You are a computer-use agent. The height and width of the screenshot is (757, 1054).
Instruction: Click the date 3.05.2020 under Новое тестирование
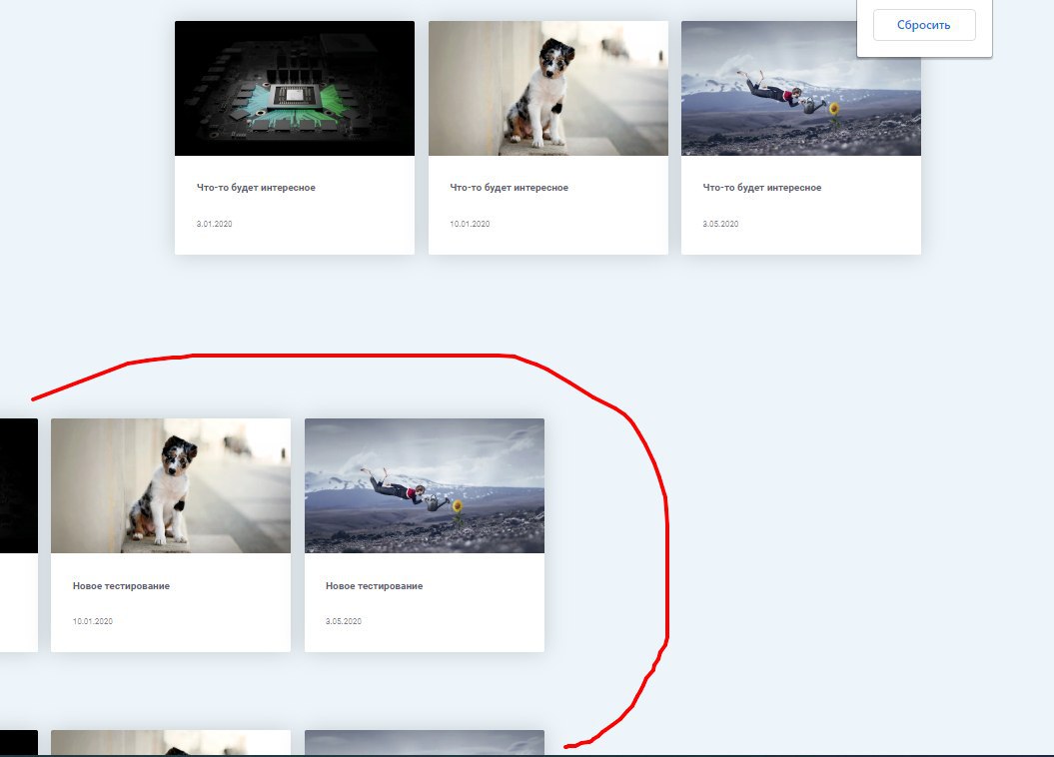coord(343,621)
